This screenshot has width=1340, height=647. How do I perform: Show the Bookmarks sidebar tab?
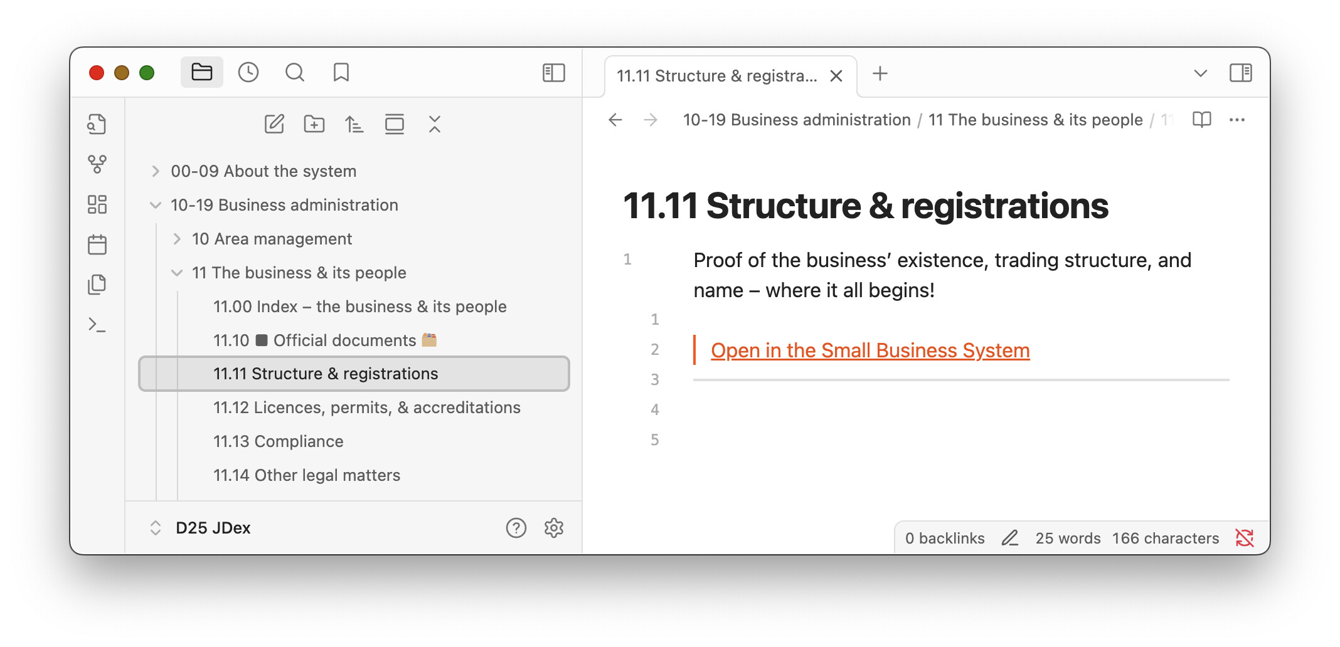(x=341, y=73)
